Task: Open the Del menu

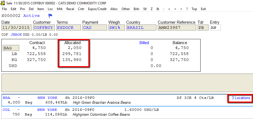Action: coord(31,9)
